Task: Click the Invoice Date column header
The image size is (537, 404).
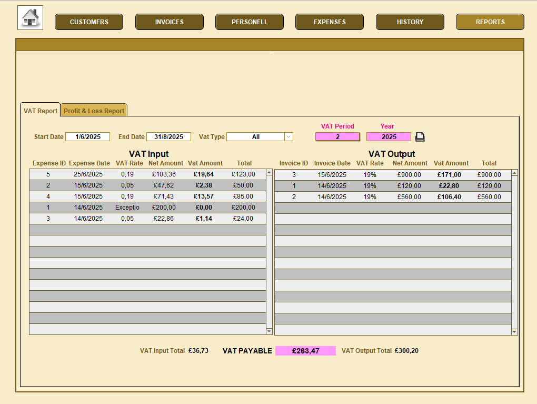Action: point(332,163)
